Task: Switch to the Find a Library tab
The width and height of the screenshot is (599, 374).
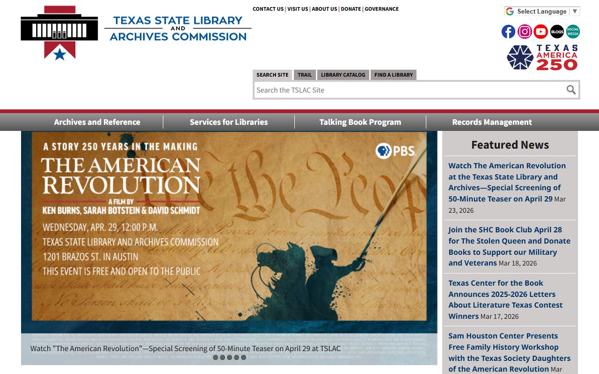Action: [x=394, y=75]
